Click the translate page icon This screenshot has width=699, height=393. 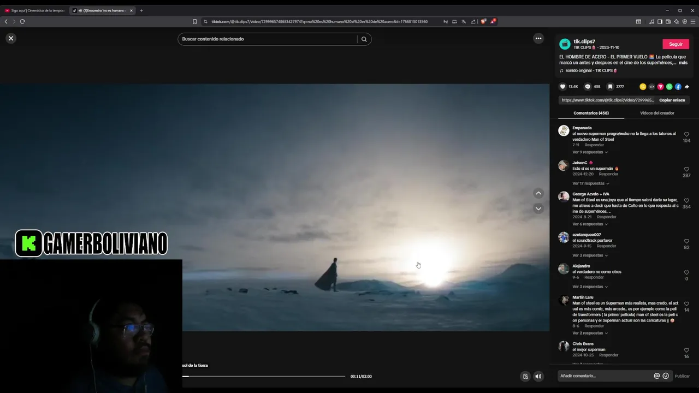(x=464, y=21)
